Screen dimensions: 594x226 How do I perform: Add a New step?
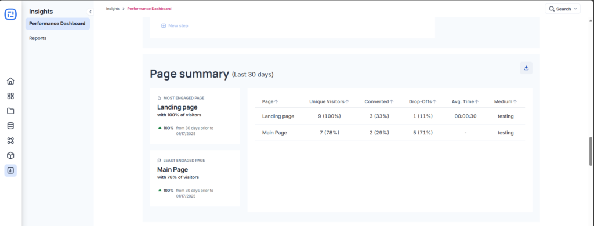tap(175, 25)
